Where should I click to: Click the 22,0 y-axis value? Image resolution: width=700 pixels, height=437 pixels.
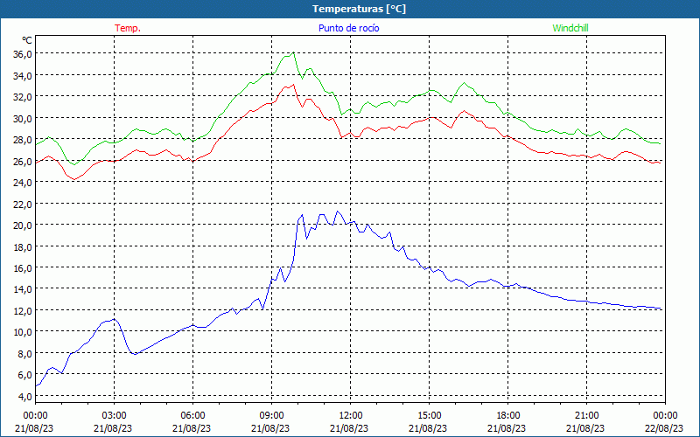pos(23,204)
